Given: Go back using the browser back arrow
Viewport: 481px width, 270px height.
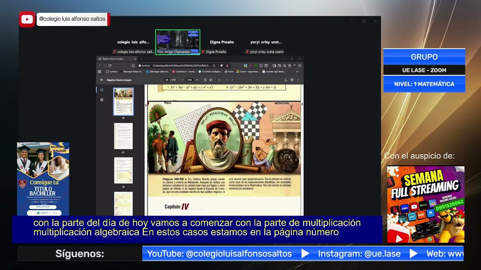Looking at the screenshot, I should point(100,66).
